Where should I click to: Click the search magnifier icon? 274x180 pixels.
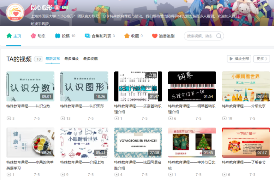click(219, 36)
